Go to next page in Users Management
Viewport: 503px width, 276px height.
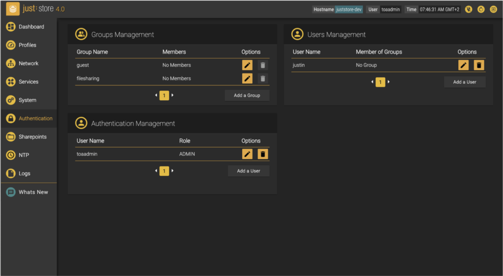coord(389,82)
